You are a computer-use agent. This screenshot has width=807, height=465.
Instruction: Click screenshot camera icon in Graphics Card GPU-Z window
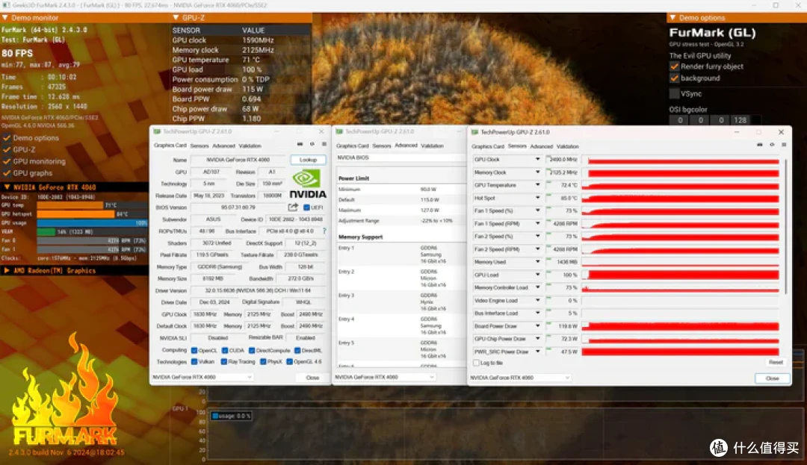(300, 144)
